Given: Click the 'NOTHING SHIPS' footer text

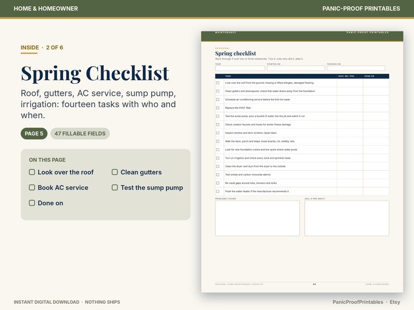Looking at the screenshot, I should tap(102, 302).
